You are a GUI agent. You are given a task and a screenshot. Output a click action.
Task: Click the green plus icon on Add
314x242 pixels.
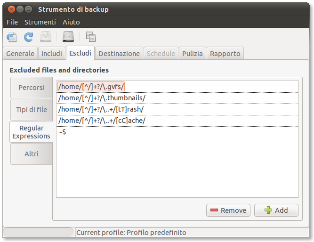[x=268, y=210]
